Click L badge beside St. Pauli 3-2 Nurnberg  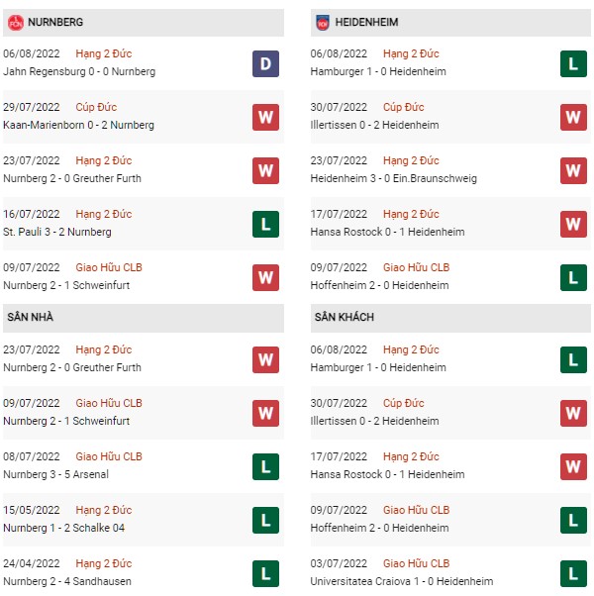click(x=265, y=225)
